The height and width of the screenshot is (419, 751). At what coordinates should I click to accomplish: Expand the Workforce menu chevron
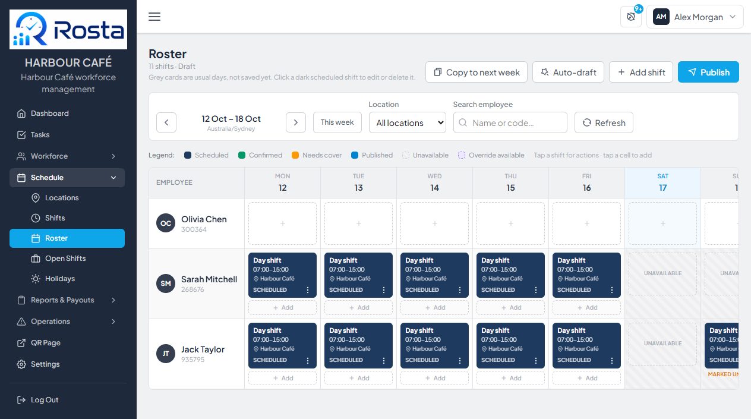tap(113, 156)
